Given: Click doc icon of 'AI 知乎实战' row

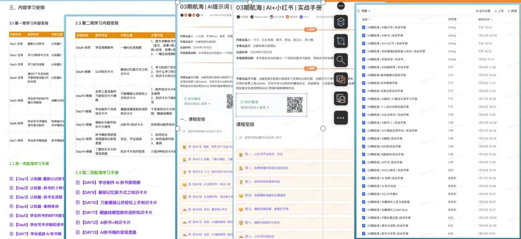Looking at the screenshot, I should (364, 186).
